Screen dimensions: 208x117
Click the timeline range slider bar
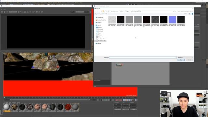50,100
